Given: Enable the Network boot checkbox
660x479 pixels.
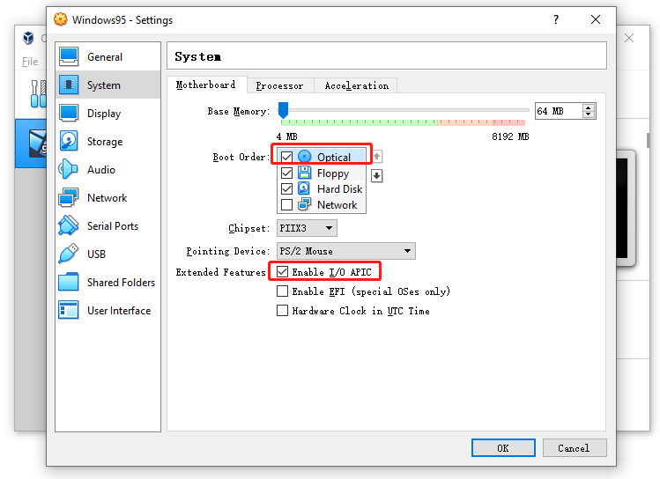Looking at the screenshot, I should [x=286, y=205].
